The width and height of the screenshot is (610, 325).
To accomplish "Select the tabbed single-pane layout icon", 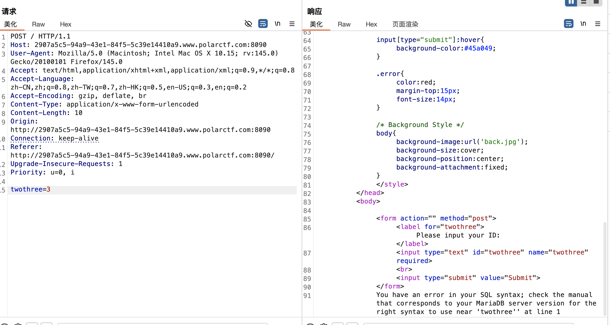I will pos(596,2).
